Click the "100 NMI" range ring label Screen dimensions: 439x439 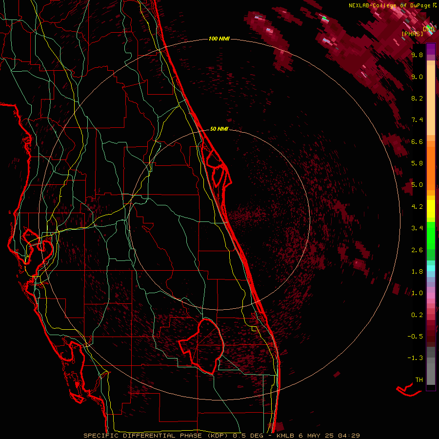coord(219,39)
